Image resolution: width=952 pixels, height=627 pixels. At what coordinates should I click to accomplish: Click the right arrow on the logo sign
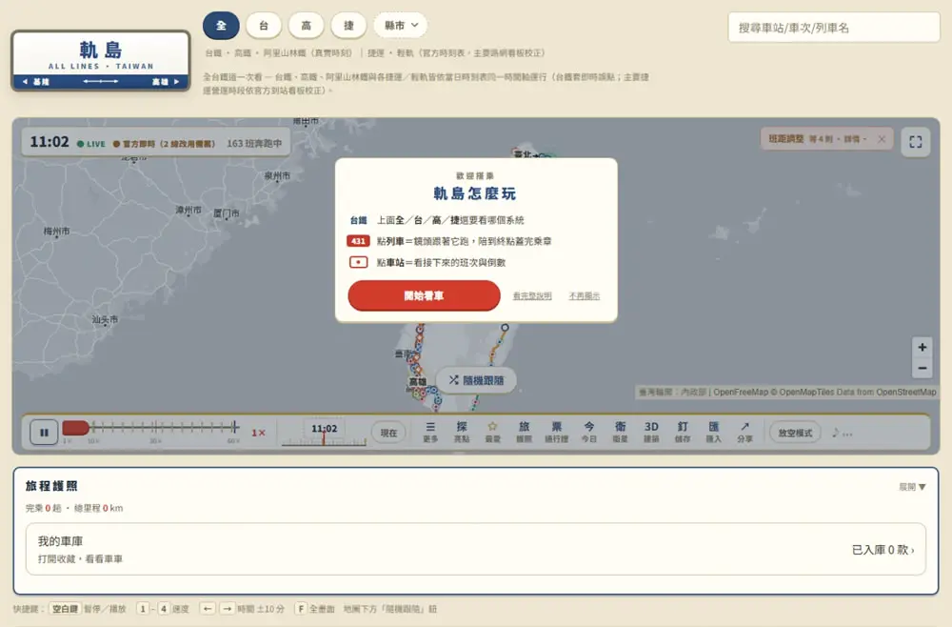(x=177, y=81)
